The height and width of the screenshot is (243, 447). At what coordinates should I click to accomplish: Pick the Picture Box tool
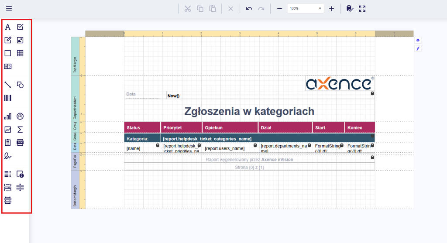tap(20, 40)
